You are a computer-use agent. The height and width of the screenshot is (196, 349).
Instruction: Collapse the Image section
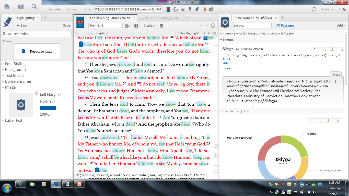point(10,87)
